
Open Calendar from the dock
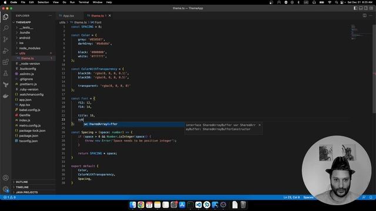[149, 205]
